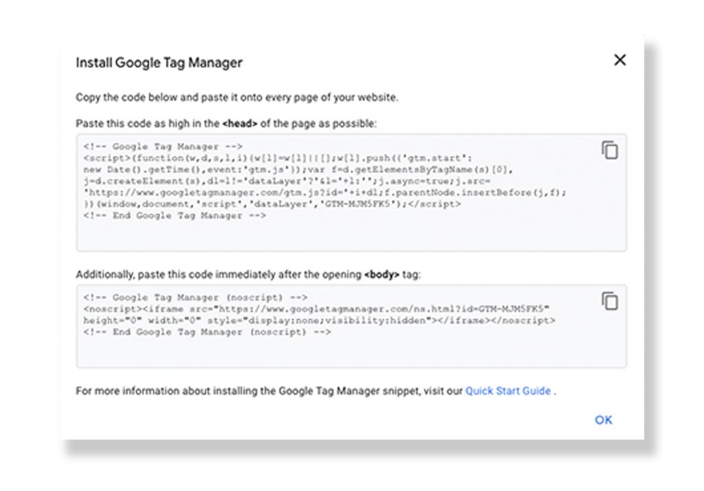
Task: Copy the body noscript code snippet
Action: tap(610, 301)
